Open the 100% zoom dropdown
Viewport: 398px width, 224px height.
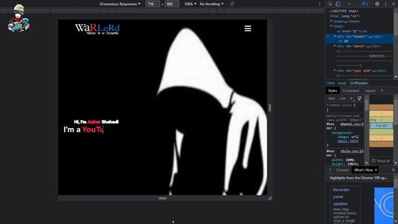click(x=190, y=4)
